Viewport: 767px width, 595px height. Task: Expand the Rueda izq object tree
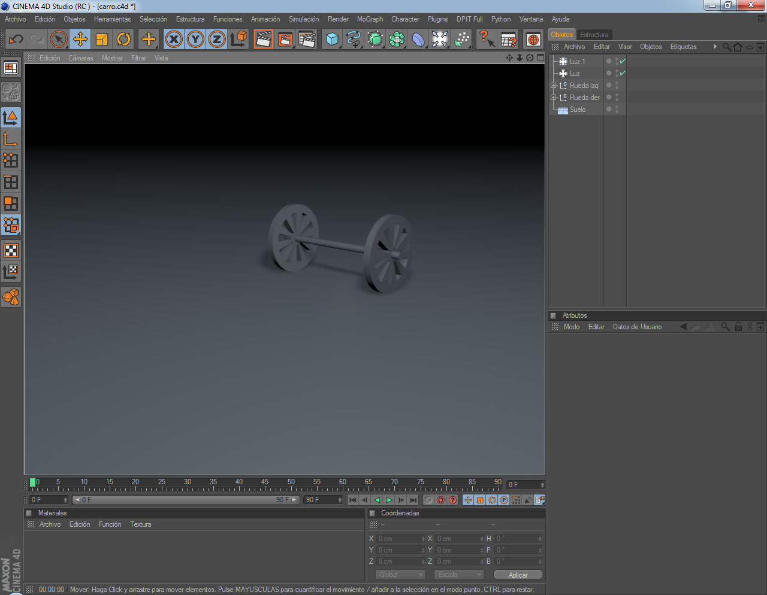(554, 86)
